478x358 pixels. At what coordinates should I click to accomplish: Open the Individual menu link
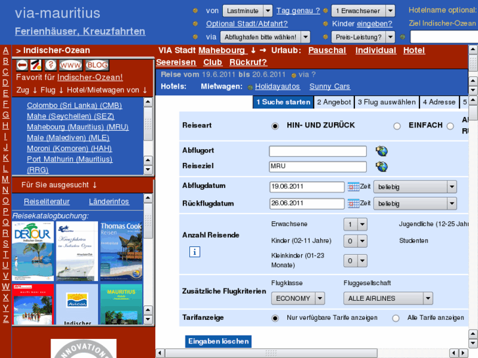pos(375,51)
